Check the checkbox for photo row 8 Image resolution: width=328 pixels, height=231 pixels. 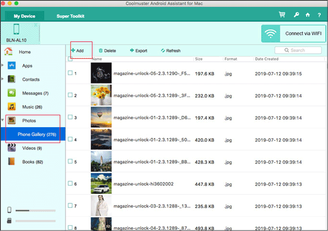pos(70,227)
